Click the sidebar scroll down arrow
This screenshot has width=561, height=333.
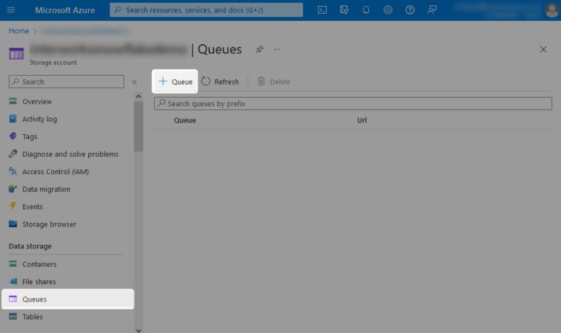(139, 330)
